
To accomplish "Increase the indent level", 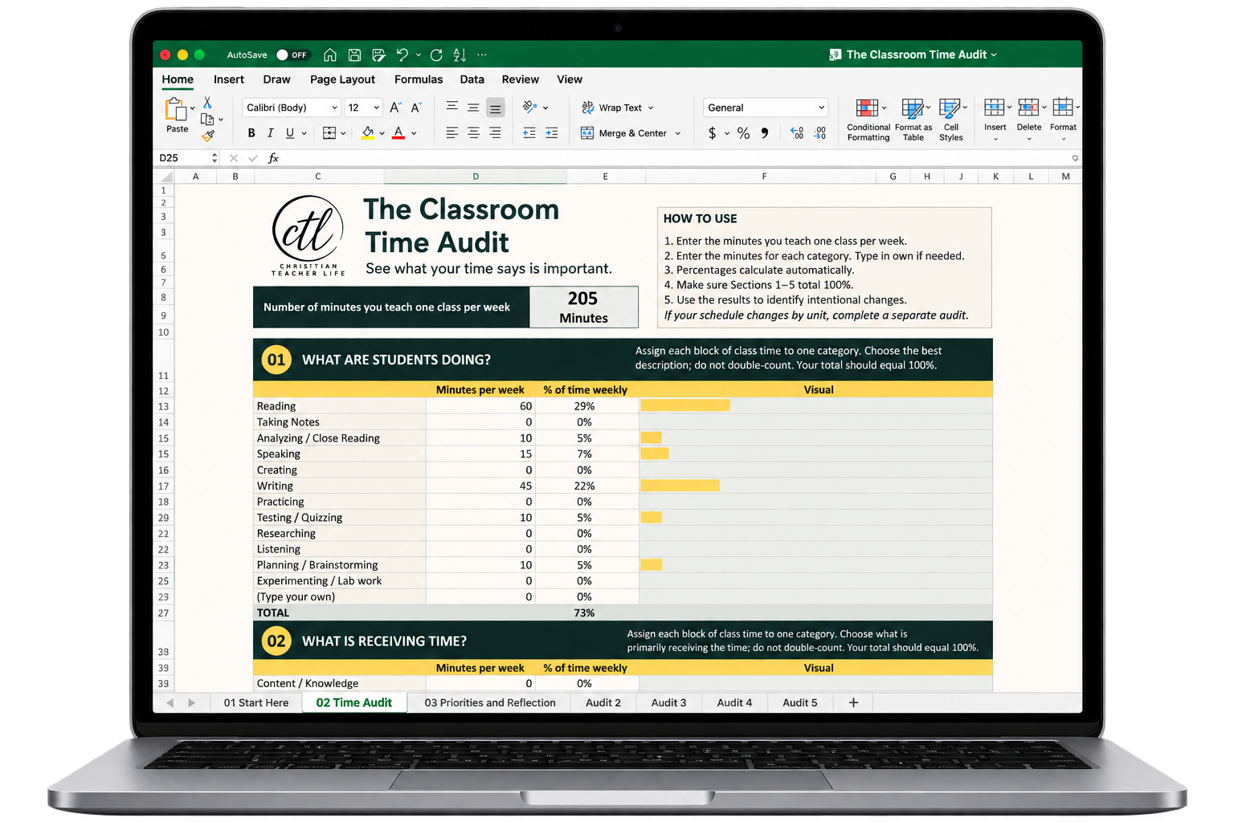I will (x=551, y=132).
